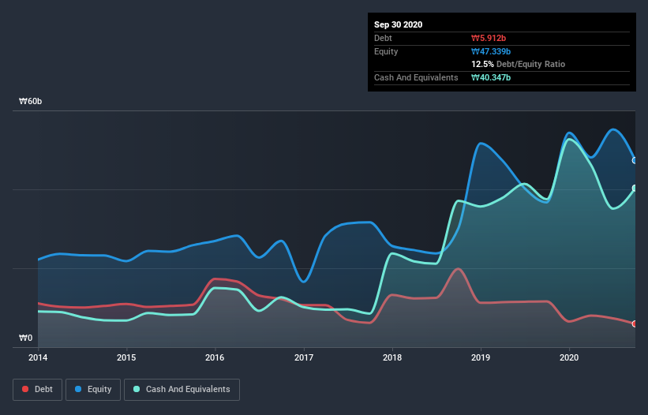
Task: Toggle the Cash And Equivalents legend button
Action: coord(182,390)
